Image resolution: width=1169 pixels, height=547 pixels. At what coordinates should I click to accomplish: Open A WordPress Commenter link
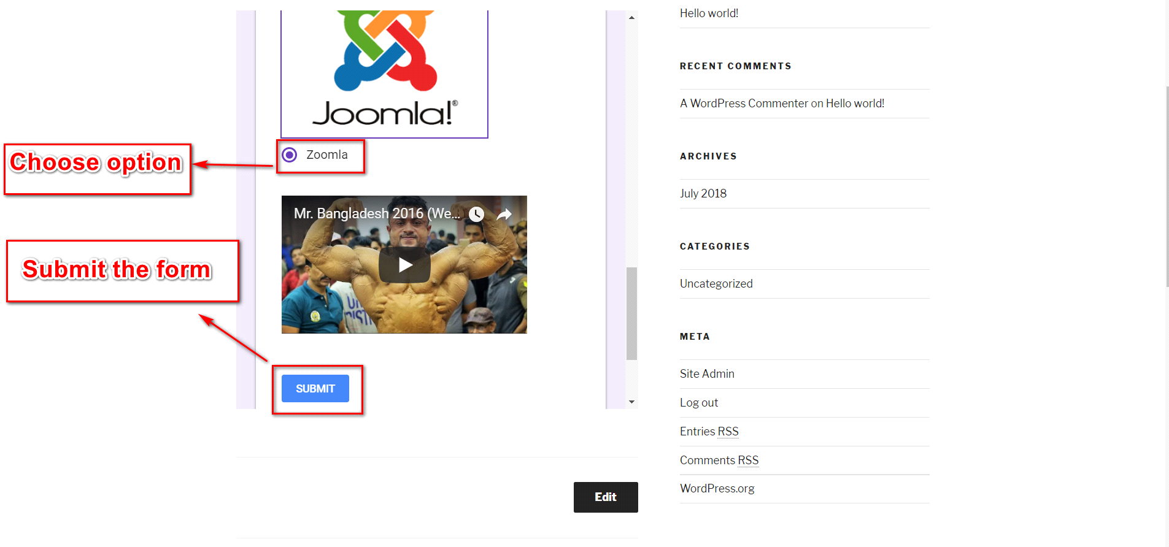click(744, 103)
